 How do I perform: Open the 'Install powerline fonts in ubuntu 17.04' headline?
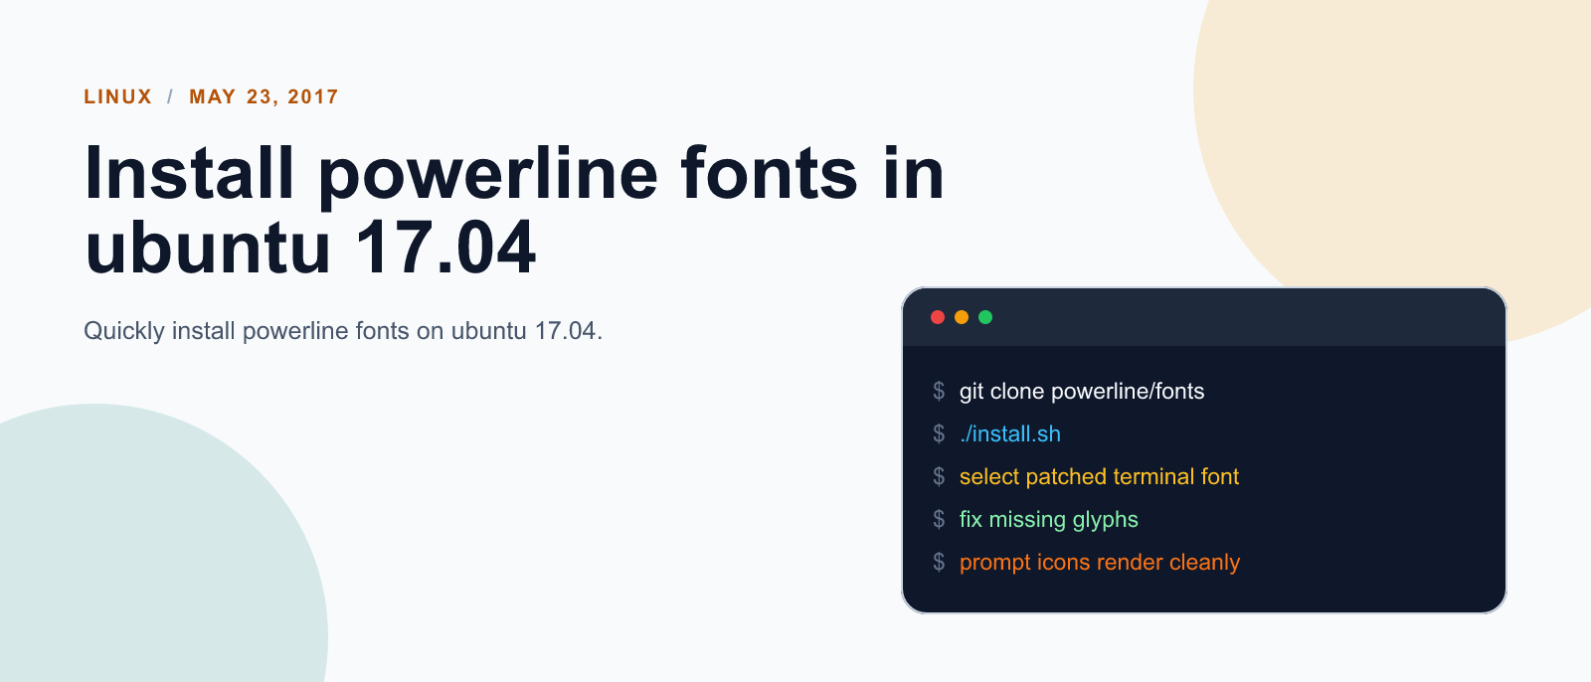514,210
